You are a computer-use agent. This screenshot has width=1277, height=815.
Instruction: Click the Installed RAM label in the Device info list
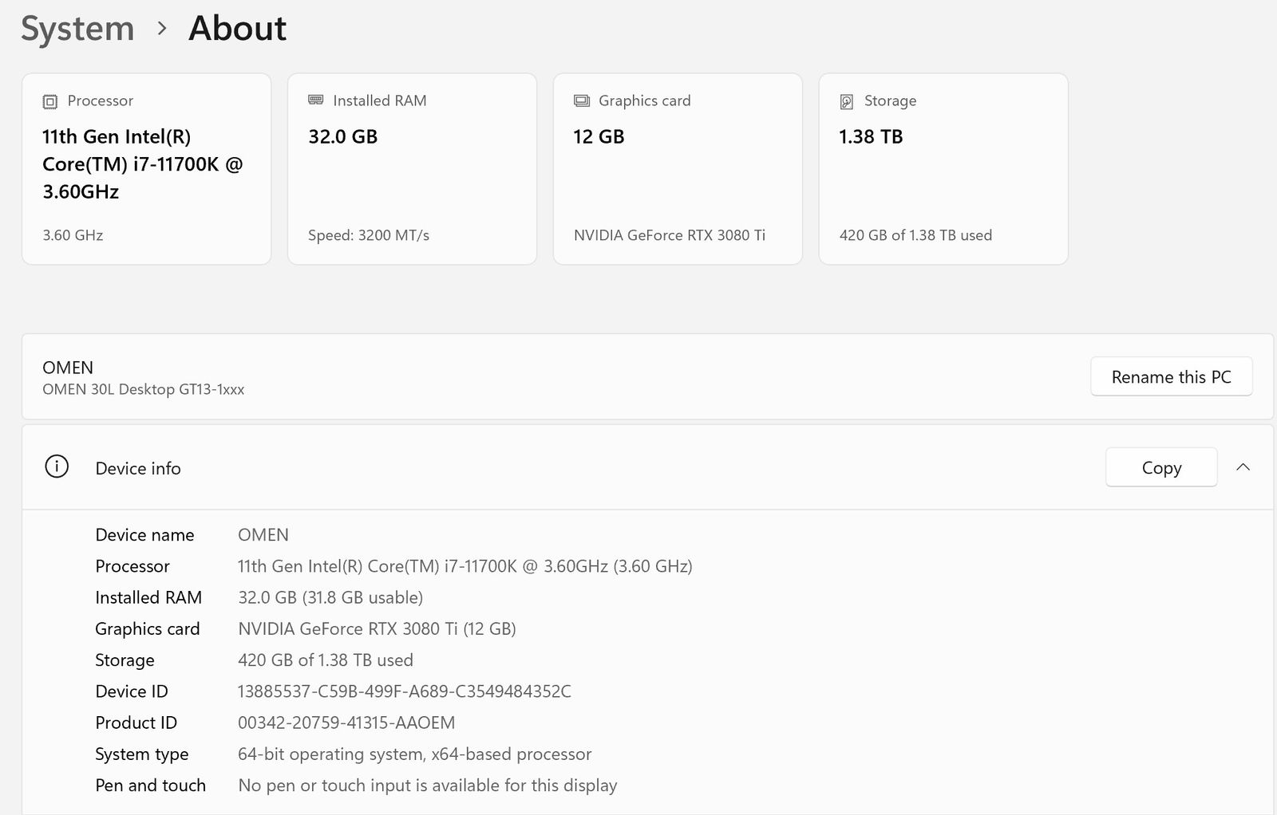click(148, 597)
